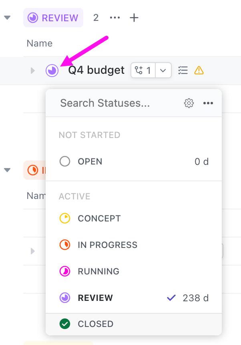241x345 pixels.
Task: Choose RUNNING from the status list
Action: tap(98, 272)
